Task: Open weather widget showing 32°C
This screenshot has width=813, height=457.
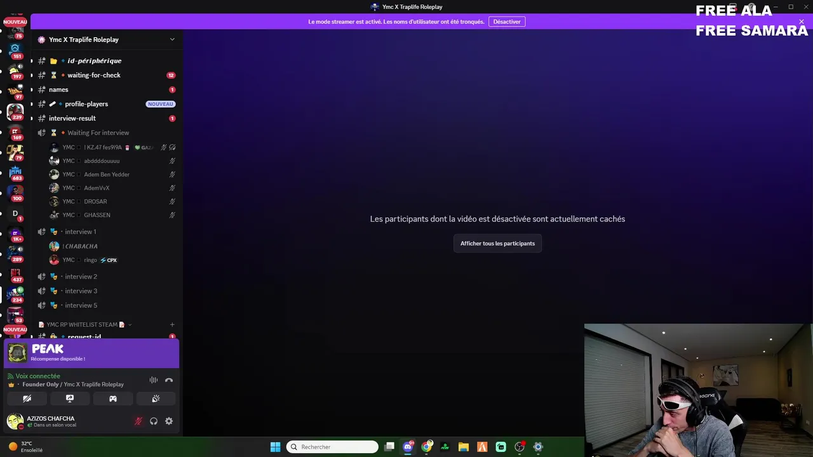Action: [x=25, y=447]
